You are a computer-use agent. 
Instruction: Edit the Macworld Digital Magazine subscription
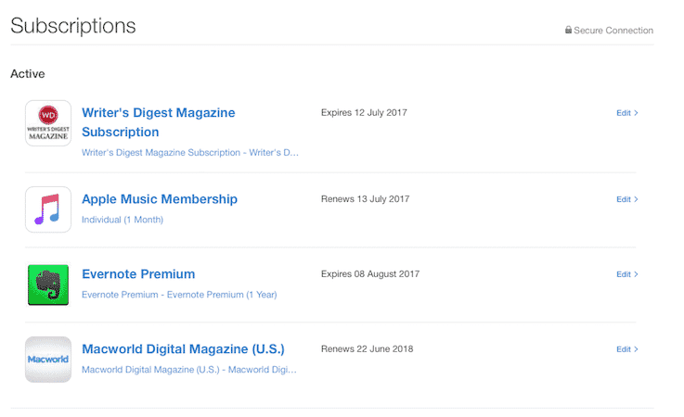click(x=626, y=349)
